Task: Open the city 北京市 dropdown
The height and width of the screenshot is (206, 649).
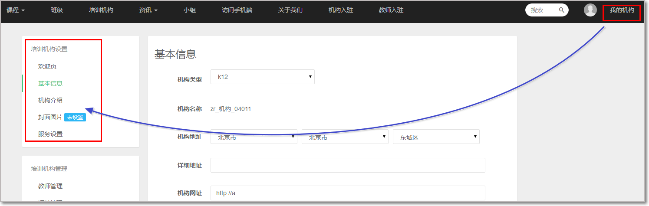Action: [x=345, y=137]
